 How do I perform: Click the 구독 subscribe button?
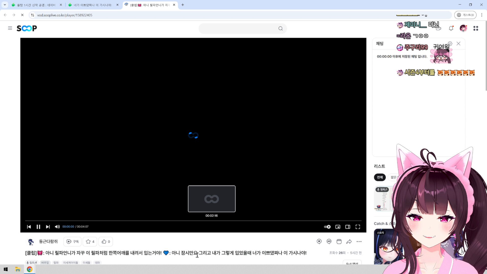point(73,242)
